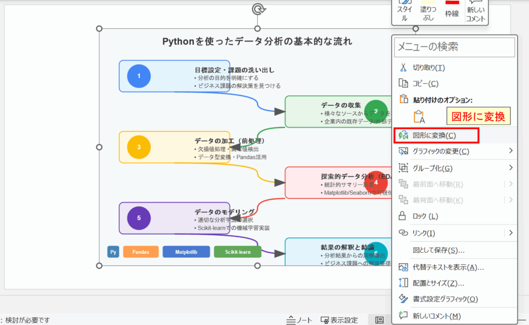Click the top-middle selection handle
The image size is (529, 325).
point(257,28)
